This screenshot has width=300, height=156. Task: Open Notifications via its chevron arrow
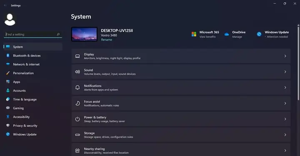pyautogui.click(x=285, y=88)
